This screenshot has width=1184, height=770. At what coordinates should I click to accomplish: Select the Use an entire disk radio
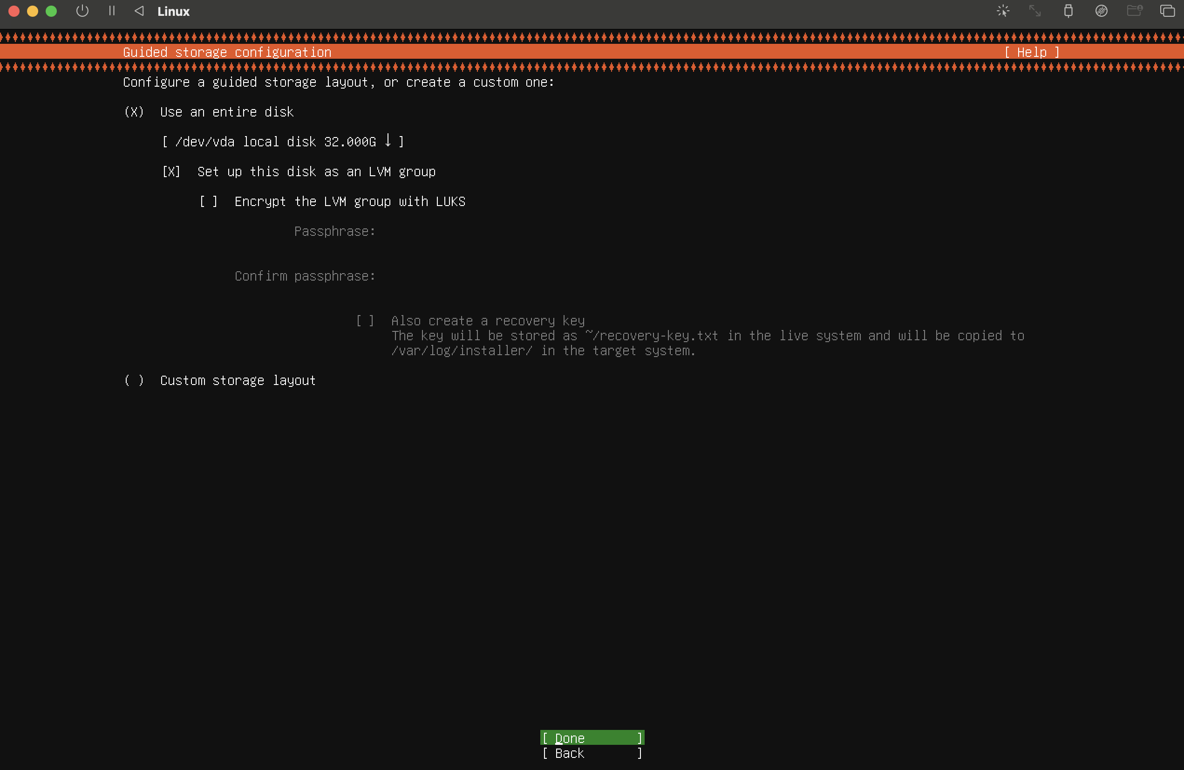pyautogui.click(x=134, y=112)
